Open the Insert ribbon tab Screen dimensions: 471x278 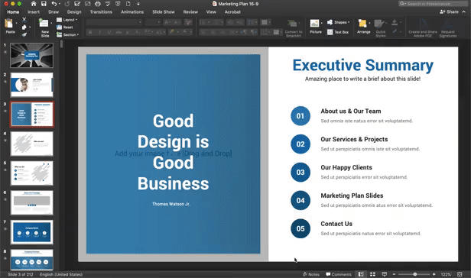34,12
